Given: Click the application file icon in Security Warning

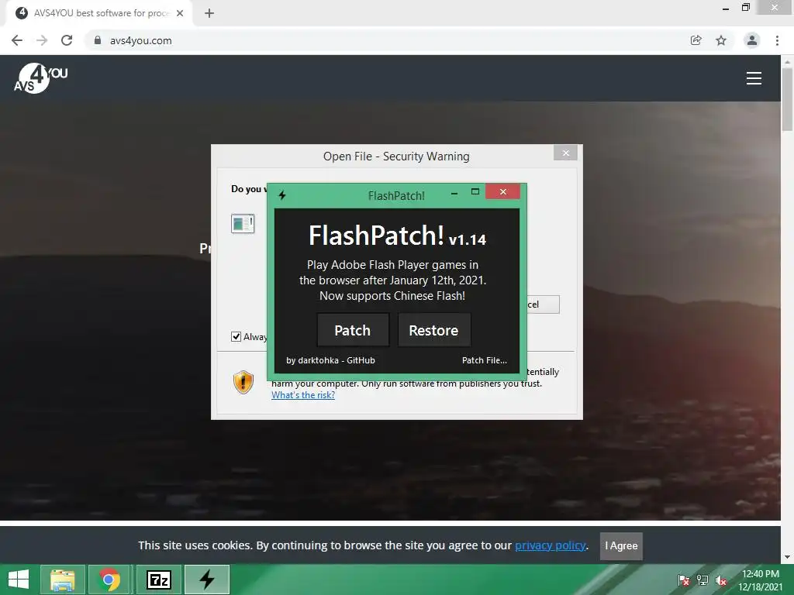Looking at the screenshot, I should (x=243, y=224).
